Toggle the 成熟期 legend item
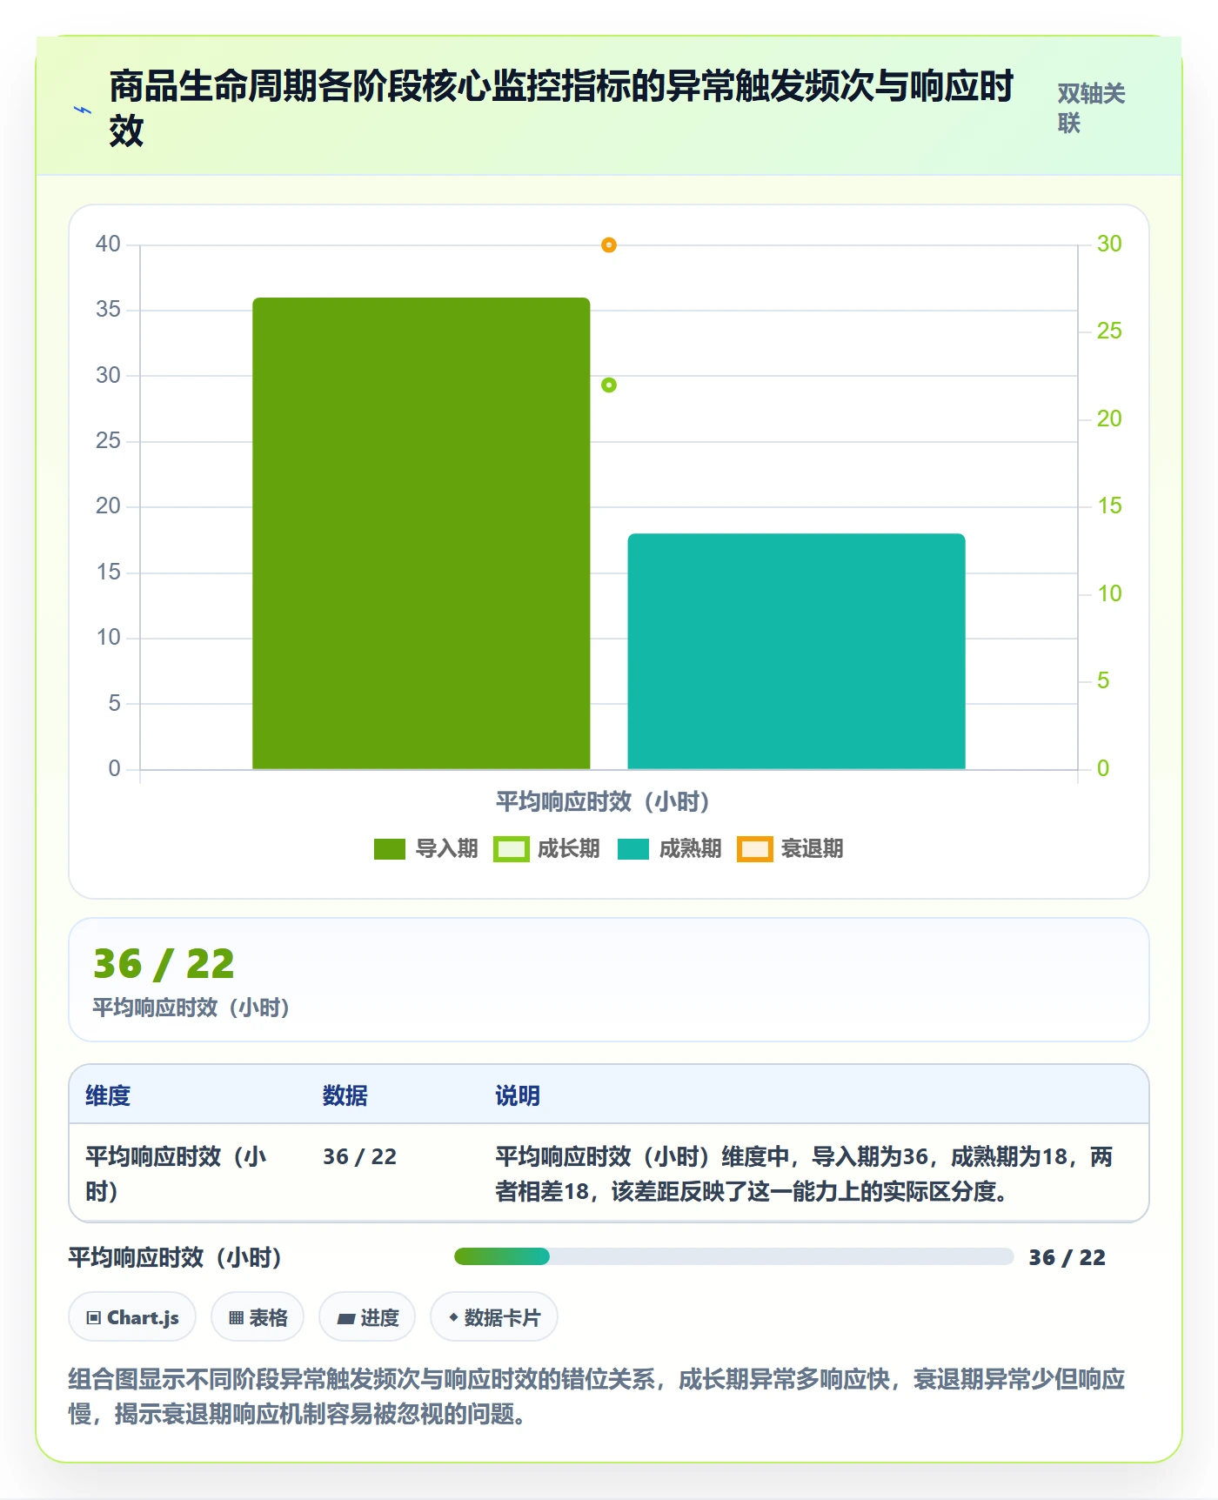Image resolution: width=1218 pixels, height=1500 pixels. [670, 848]
